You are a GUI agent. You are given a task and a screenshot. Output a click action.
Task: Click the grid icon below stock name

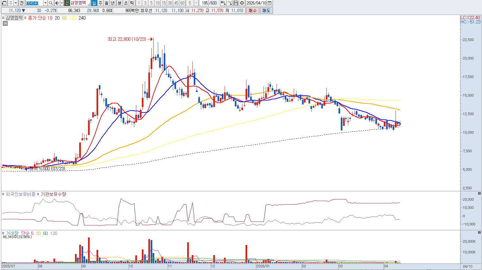[x=5, y=23]
